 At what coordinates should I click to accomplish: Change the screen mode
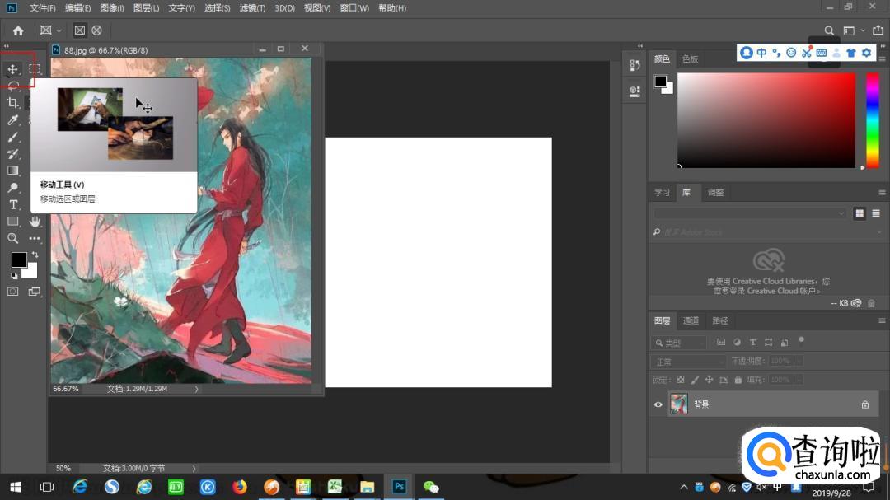(x=35, y=291)
